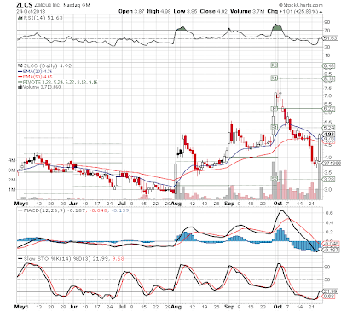Screen dimensions: 341x311
Task: Click the 5.24 pivot price tag
Action: [x=329, y=128]
